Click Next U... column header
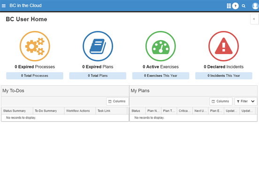The image size is (259, 194). 200,111
